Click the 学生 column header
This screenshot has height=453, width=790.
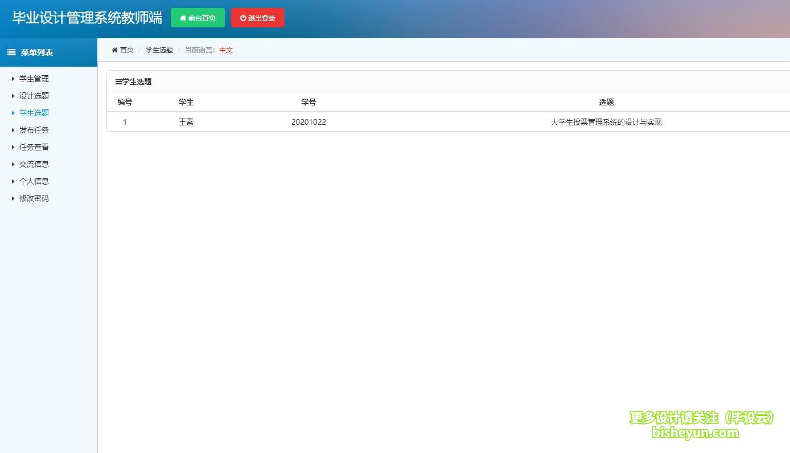[186, 103]
